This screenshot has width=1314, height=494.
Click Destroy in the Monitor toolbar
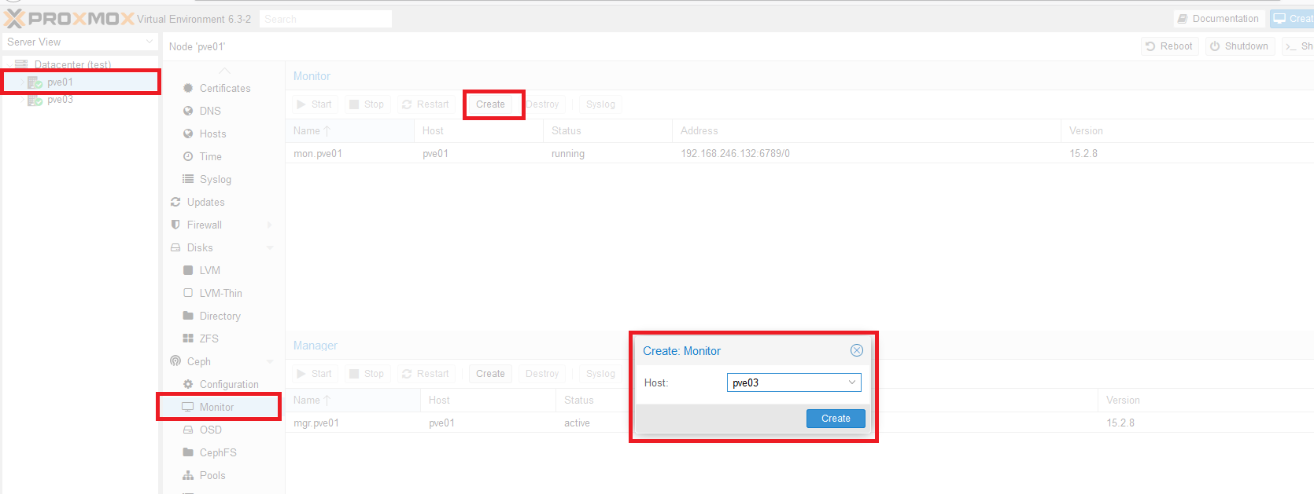[542, 104]
